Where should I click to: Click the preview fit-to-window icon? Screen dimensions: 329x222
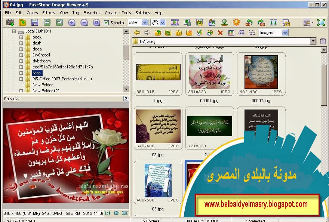click(116, 213)
